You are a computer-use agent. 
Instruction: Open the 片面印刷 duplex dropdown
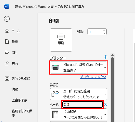79,114
